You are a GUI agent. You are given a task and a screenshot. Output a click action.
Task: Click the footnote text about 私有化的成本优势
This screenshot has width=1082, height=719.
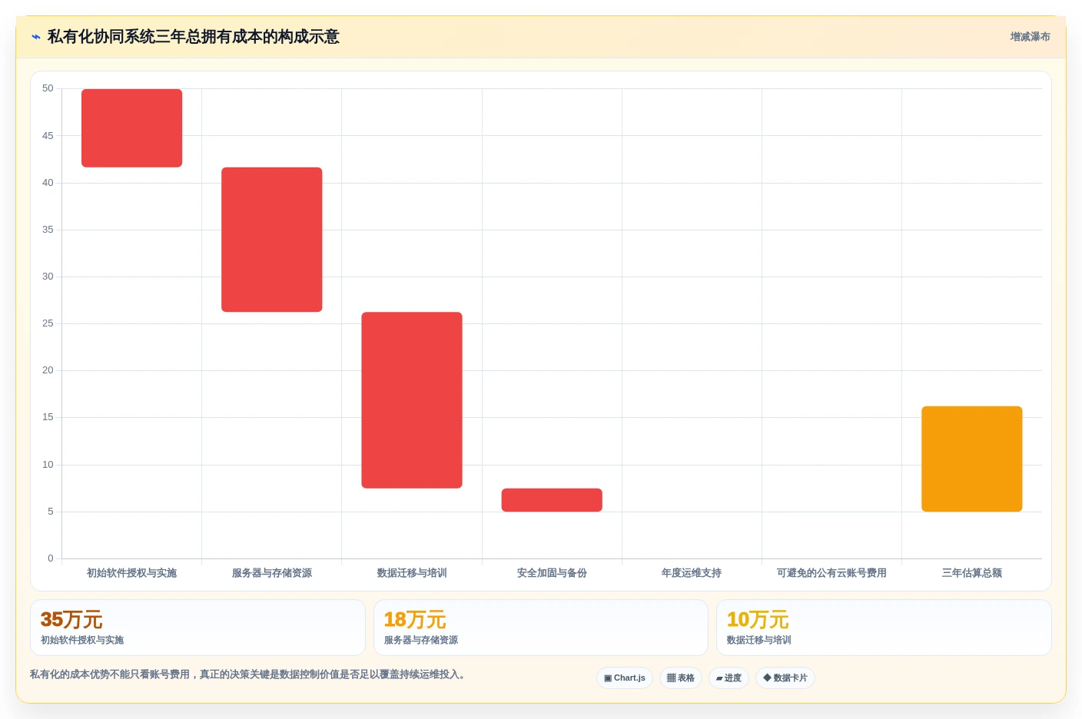247,674
